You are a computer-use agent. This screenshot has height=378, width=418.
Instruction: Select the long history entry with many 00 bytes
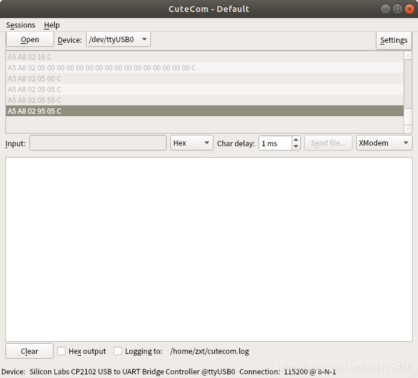tap(204, 68)
